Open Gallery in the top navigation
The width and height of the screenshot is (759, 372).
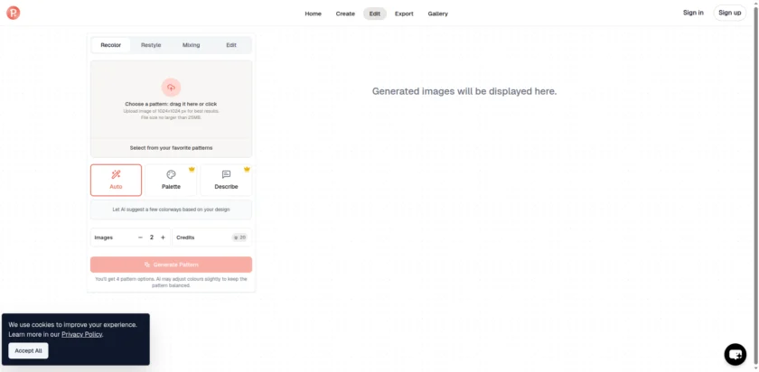pos(437,14)
